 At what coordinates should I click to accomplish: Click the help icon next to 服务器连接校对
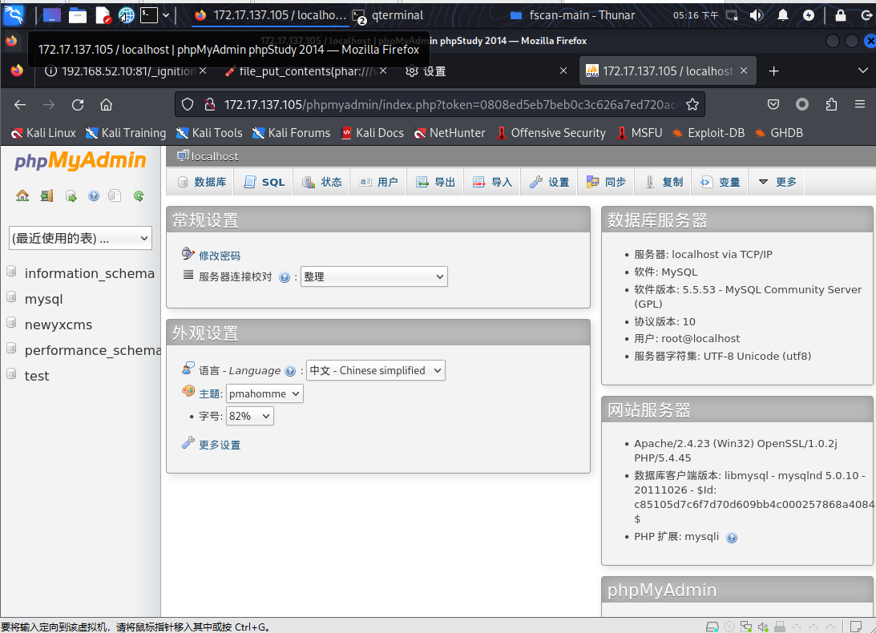[285, 278]
